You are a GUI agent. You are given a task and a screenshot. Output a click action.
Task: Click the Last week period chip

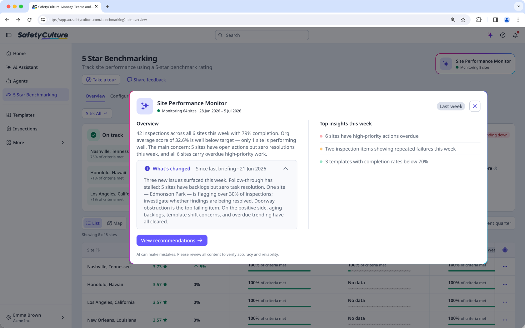click(x=451, y=106)
